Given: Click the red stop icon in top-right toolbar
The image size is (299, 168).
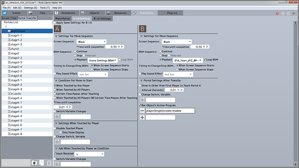Looking at the screenshot, I should 277,14.
